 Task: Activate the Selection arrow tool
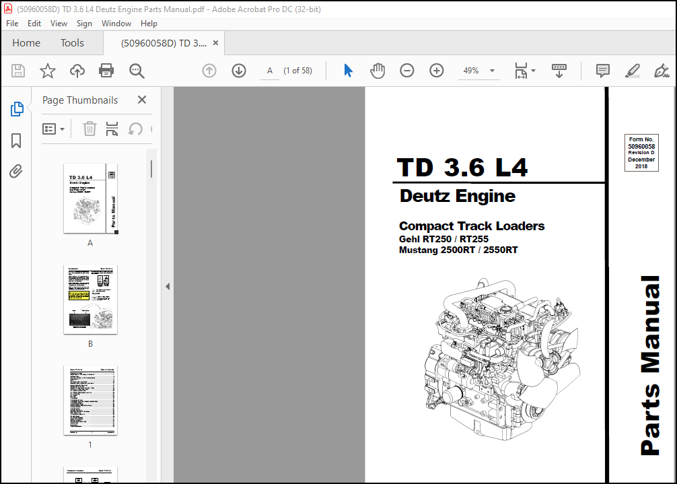[348, 71]
